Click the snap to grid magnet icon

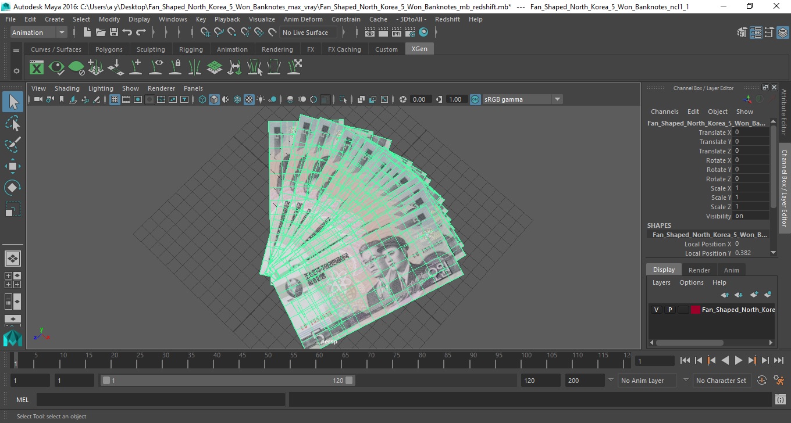206,33
